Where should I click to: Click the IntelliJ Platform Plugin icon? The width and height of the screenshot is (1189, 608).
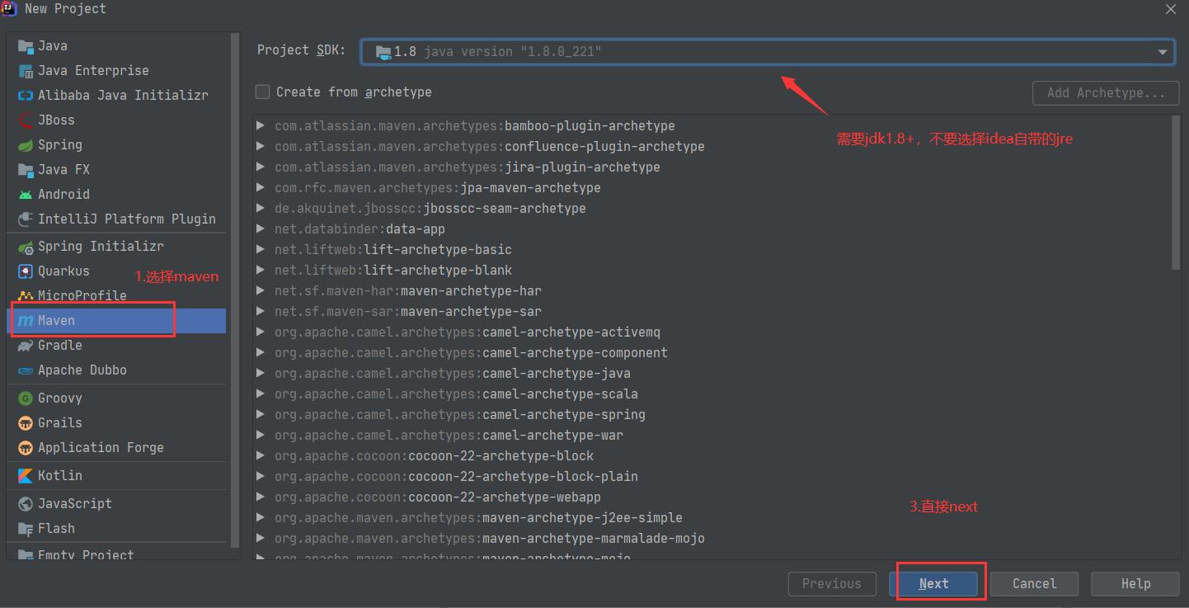(25, 219)
